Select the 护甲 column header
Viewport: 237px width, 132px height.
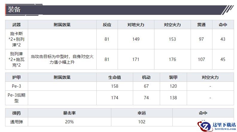click(x=16, y=77)
